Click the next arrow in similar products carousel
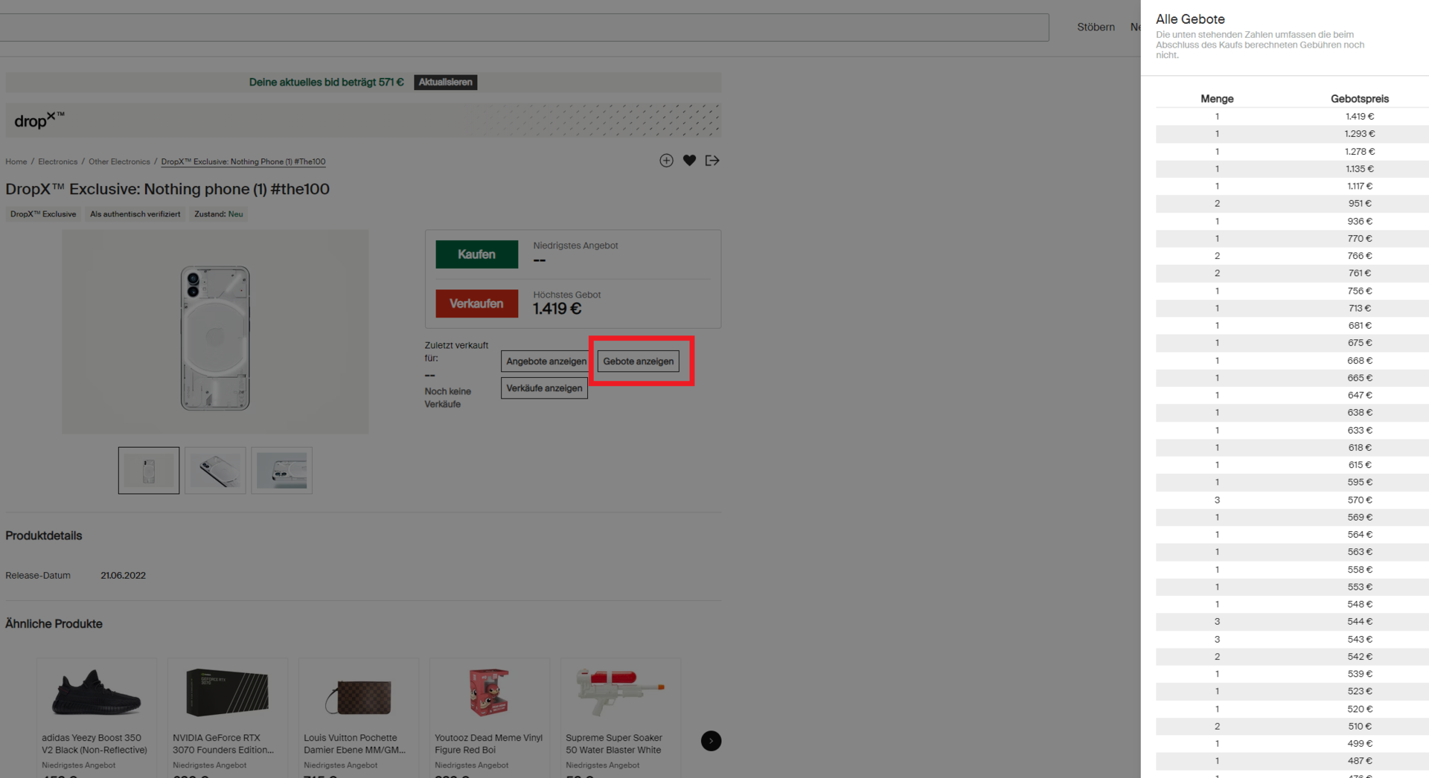 click(711, 741)
